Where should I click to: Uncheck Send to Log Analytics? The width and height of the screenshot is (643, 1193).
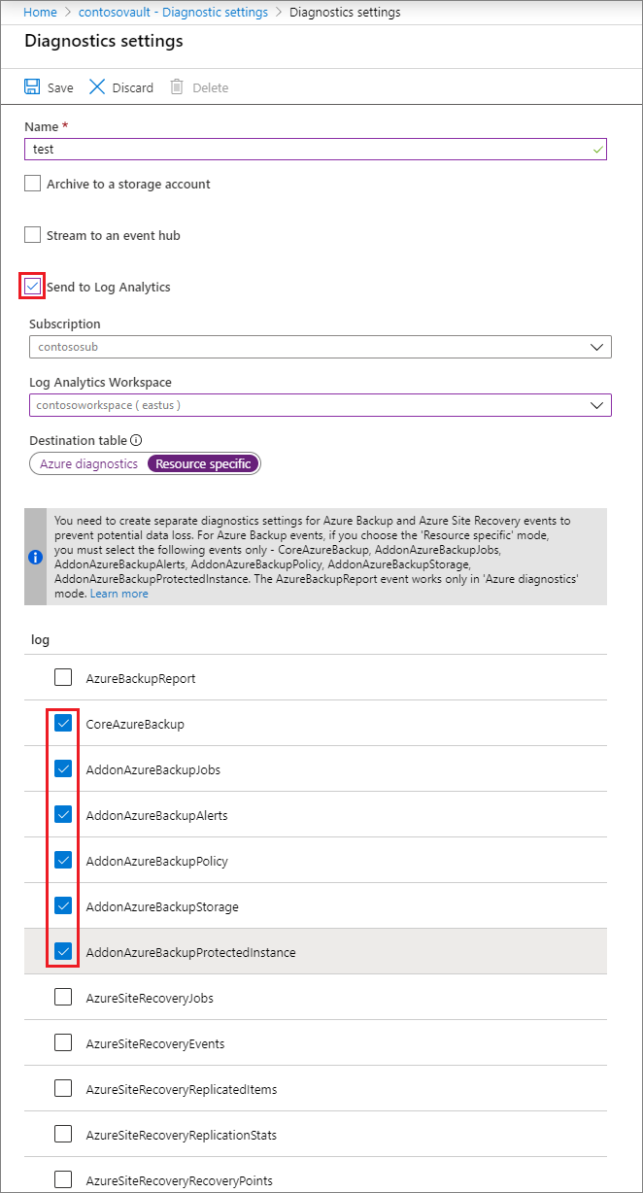(x=33, y=287)
